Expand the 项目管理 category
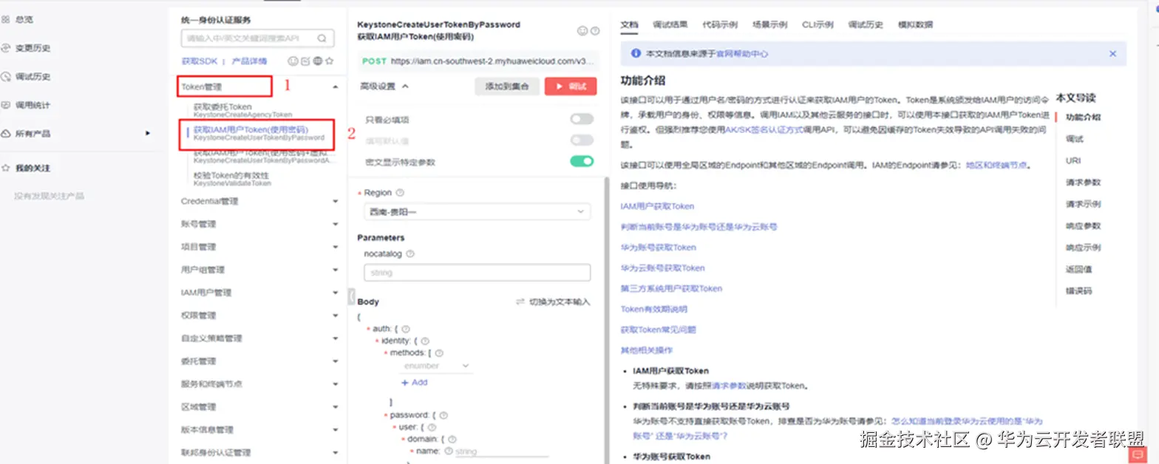Screen dimensions: 1159x464 (336, 247)
